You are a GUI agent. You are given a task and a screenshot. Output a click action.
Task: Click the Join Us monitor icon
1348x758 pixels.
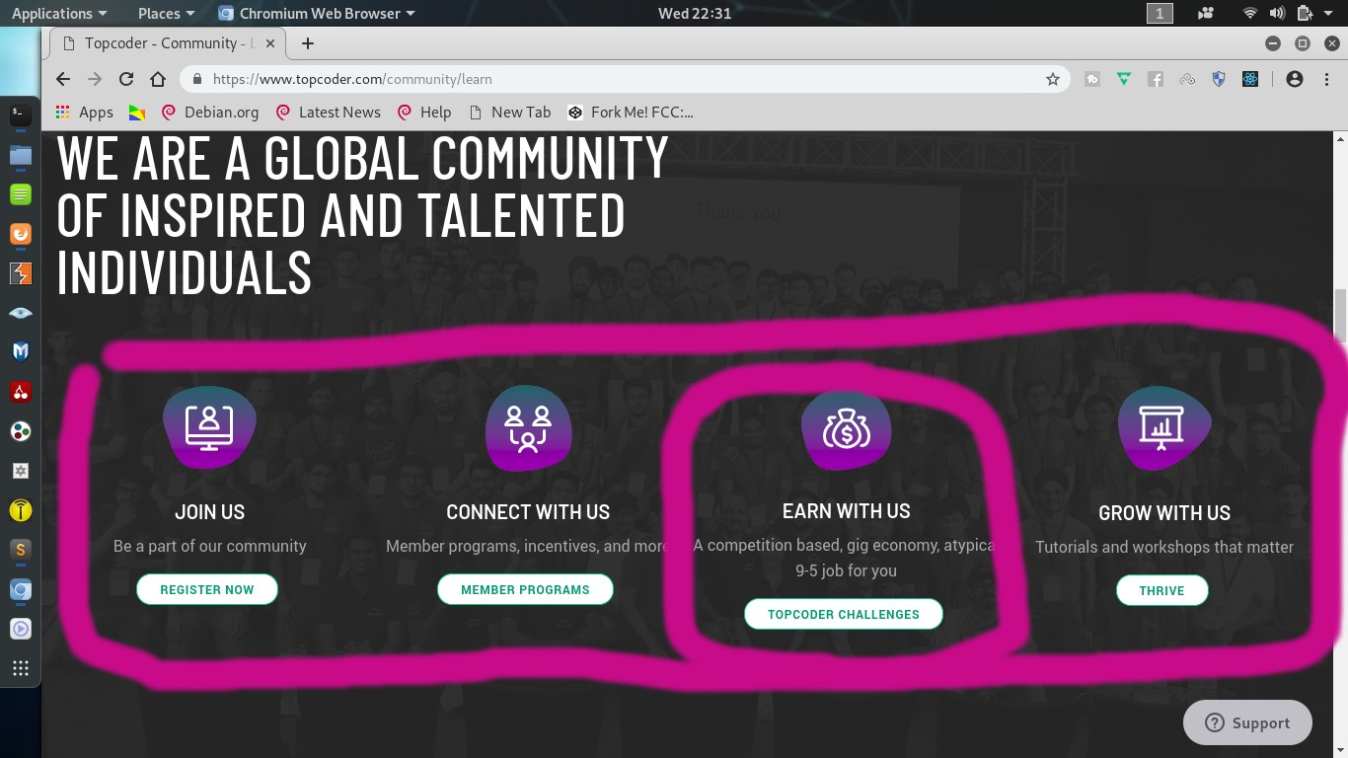point(209,426)
